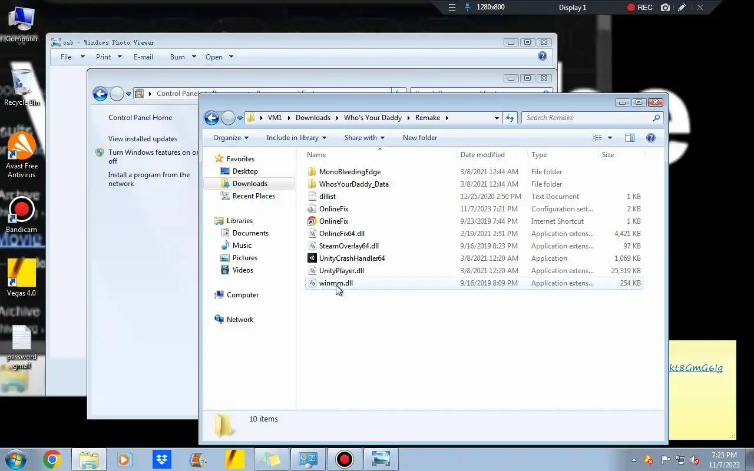Viewport: 754px width, 471px height.
Task: Take a screenshot with the camera icon
Action: tap(666, 8)
